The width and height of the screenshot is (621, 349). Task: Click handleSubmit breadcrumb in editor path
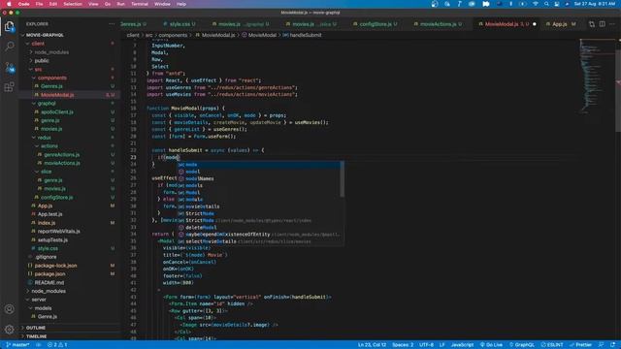[x=302, y=35]
